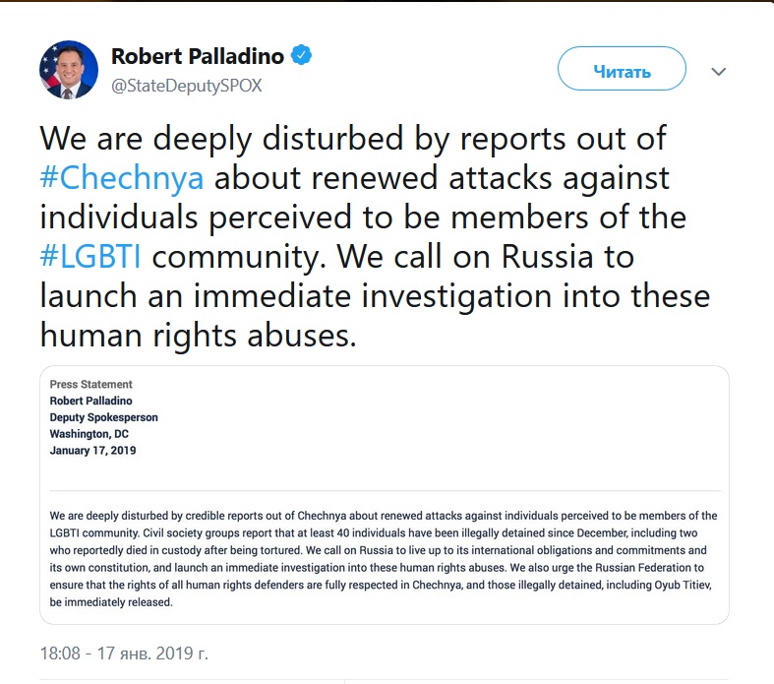Screen dimensions: 774x684
Task: Click the 'Press Statement' heading in the card
Action: pos(91,384)
